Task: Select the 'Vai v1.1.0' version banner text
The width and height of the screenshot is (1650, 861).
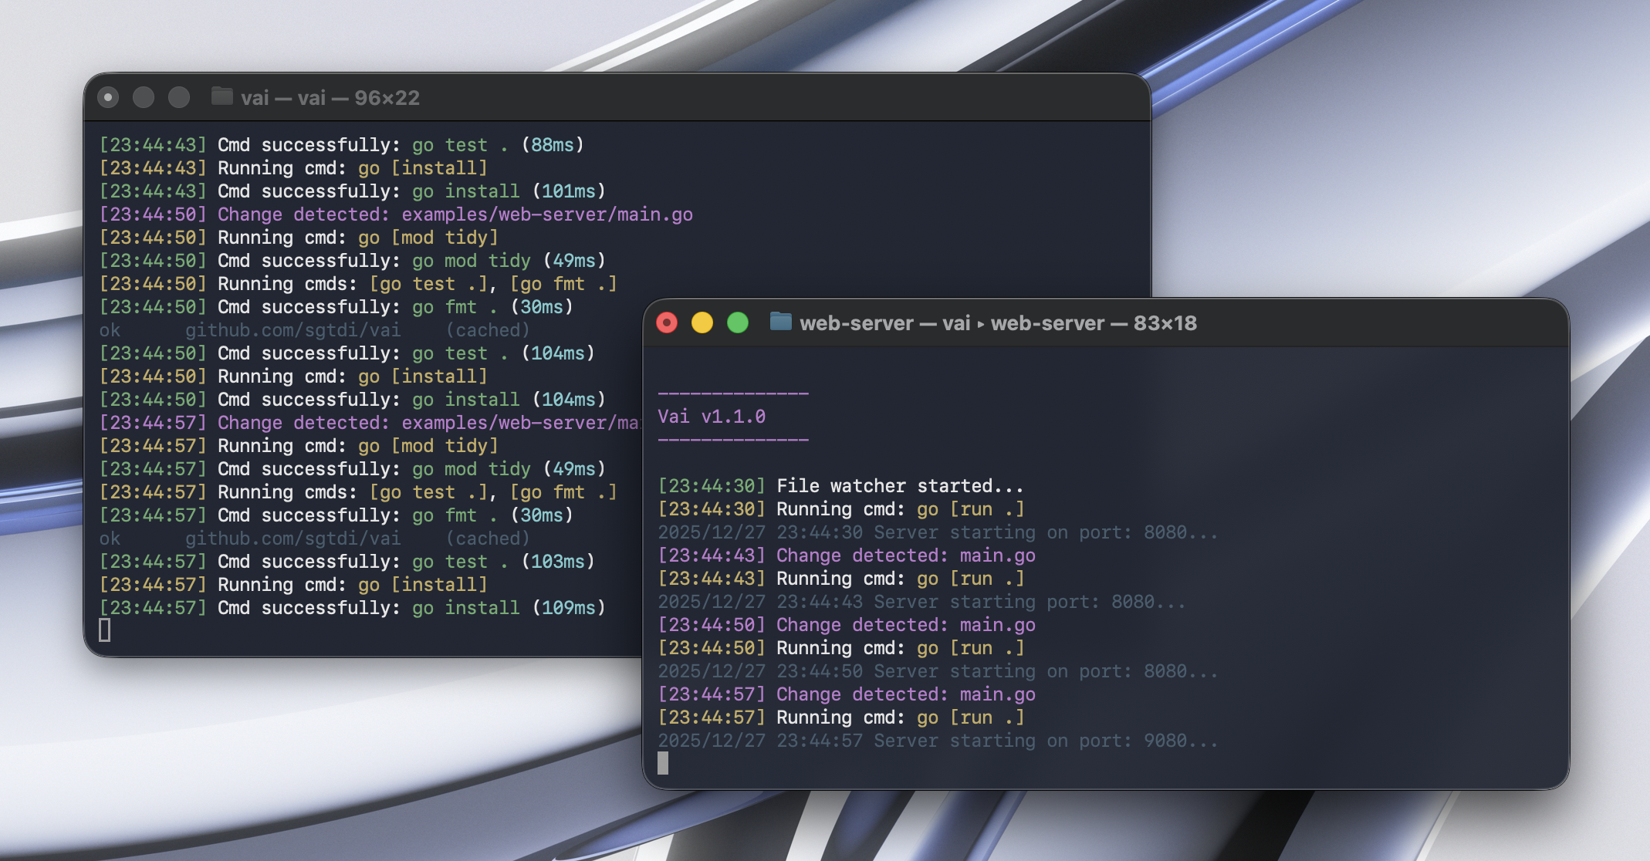Action: click(711, 416)
